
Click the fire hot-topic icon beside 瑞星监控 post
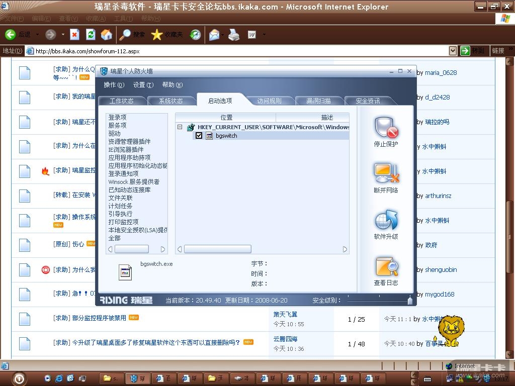point(45,171)
